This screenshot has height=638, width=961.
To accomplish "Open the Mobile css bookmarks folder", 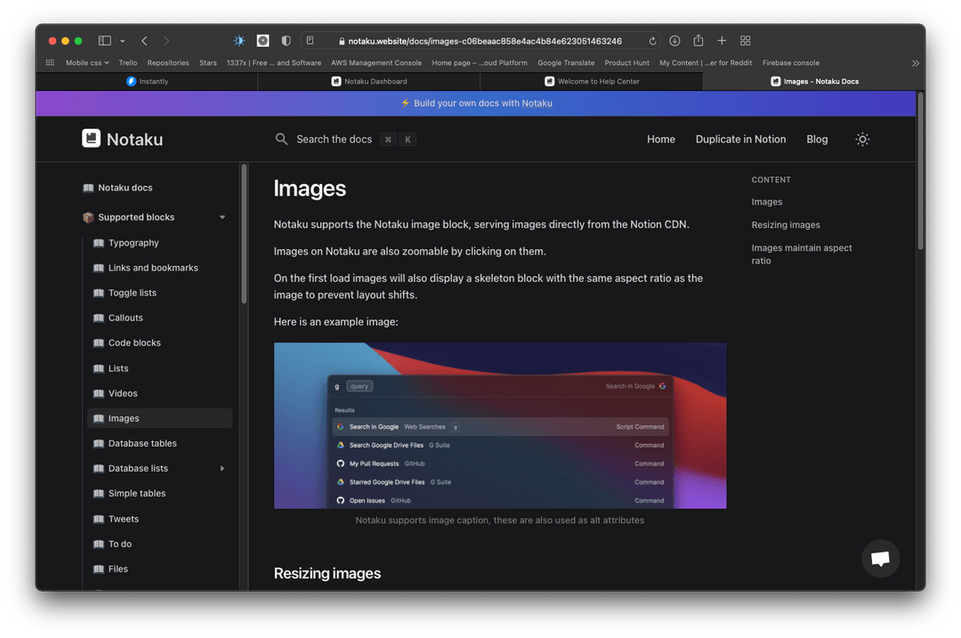I will pyautogui.click(x=87, y=63).
